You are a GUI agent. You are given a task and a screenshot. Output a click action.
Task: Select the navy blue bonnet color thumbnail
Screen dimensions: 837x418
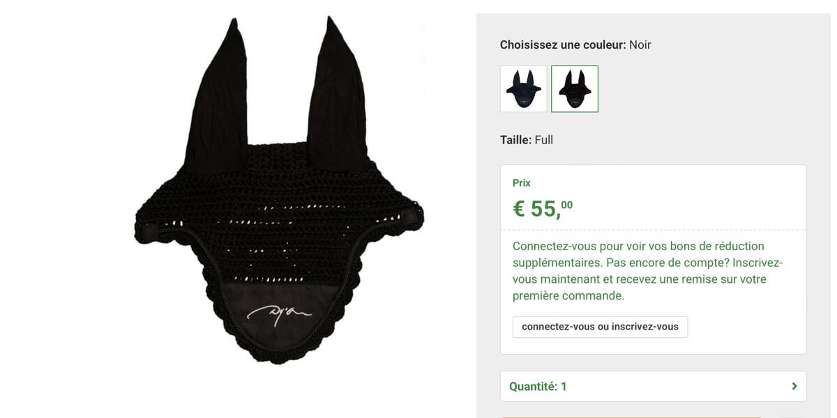[x=523, y=88]
